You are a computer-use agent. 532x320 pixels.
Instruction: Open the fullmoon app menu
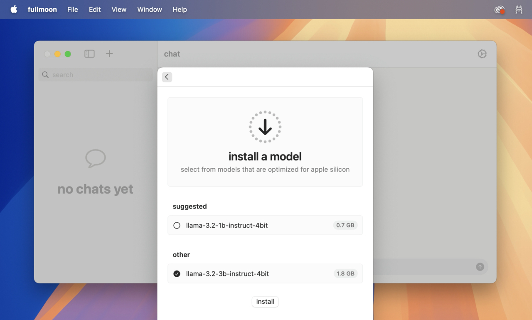coord(42,9)
